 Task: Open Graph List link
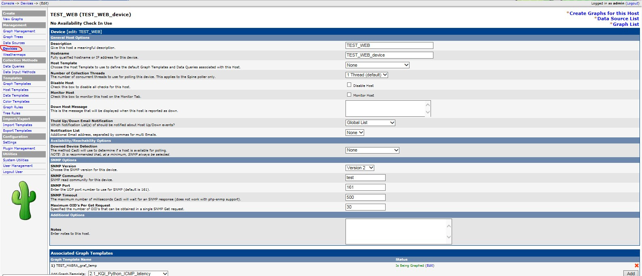626,24
